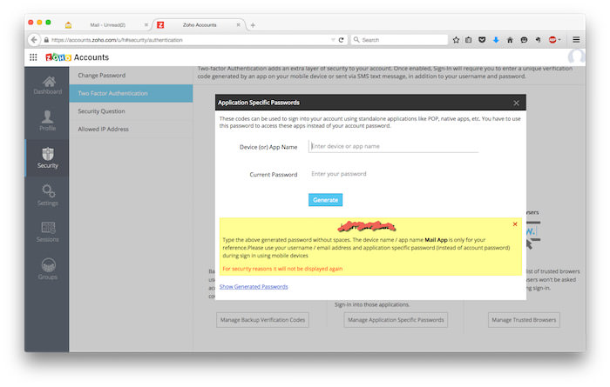Open Sessions in the left sidebar
The width and height of the screenshot is (610, 387).
click(47, 232)
